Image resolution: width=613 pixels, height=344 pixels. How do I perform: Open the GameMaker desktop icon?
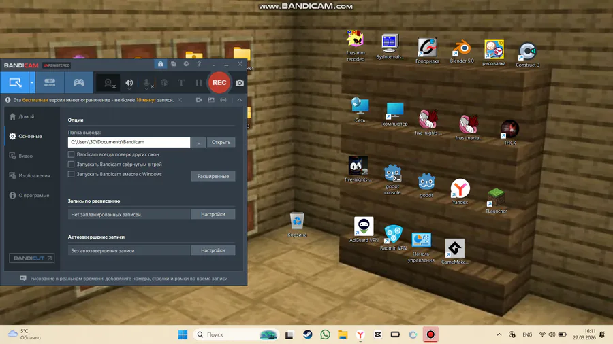454,252
